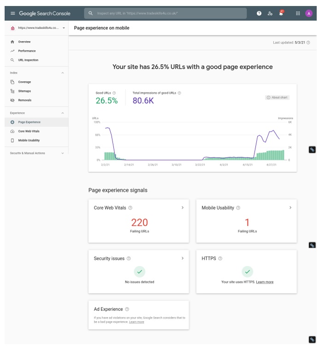
Task: Open Removals in sidebar
Action: (x=25, y=100)
